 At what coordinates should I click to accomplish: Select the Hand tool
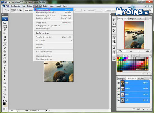pos(5,94)
